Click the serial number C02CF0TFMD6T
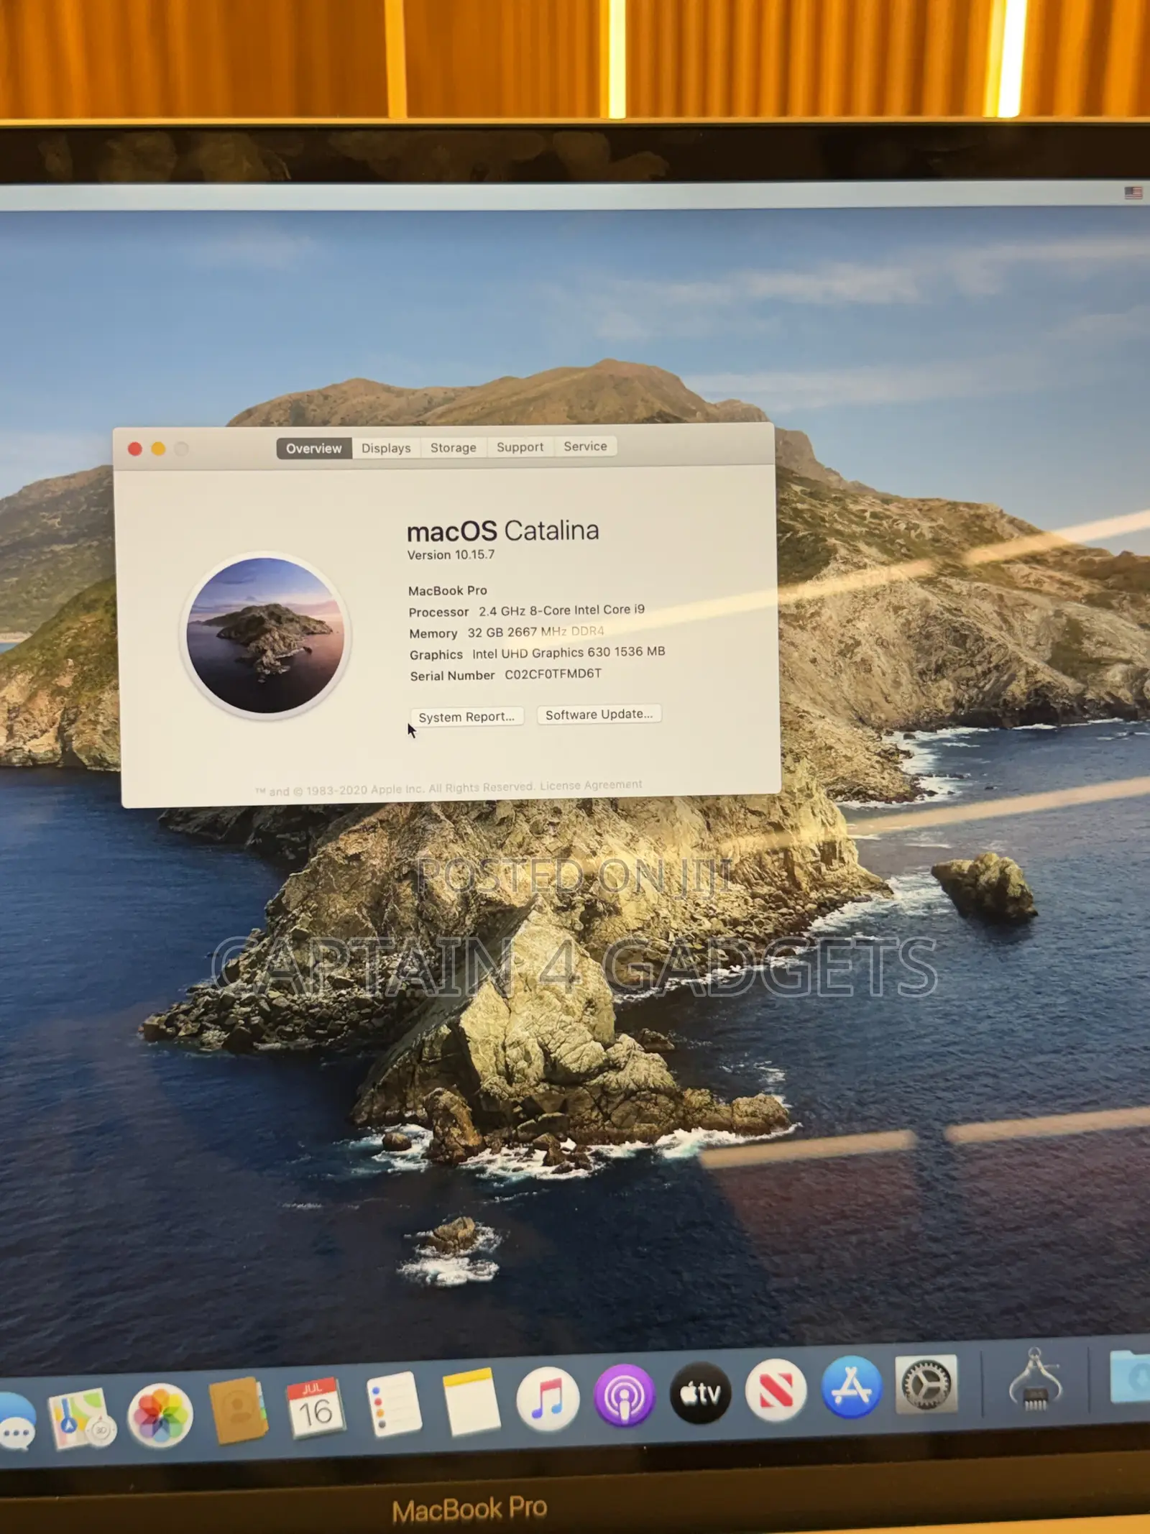1150x1534 pixels. point(553,674)
